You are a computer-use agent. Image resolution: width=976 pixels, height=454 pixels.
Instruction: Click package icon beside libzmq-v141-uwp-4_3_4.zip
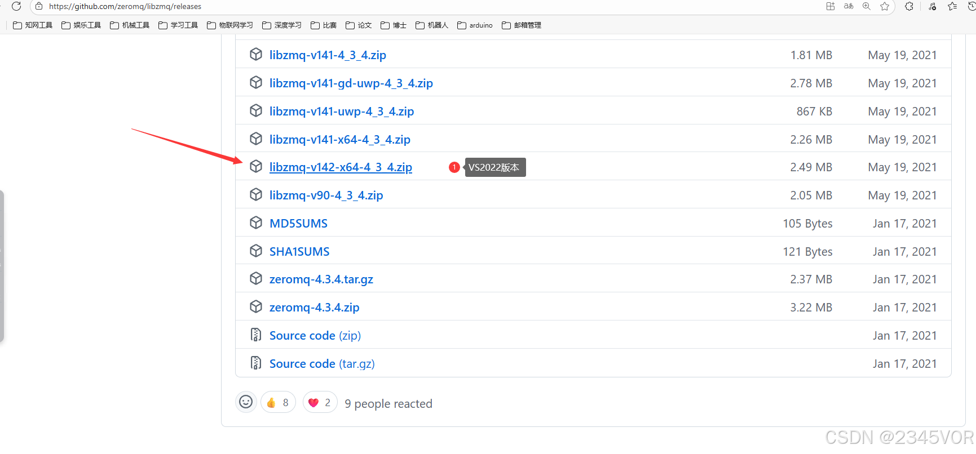[x=256, y=110]
